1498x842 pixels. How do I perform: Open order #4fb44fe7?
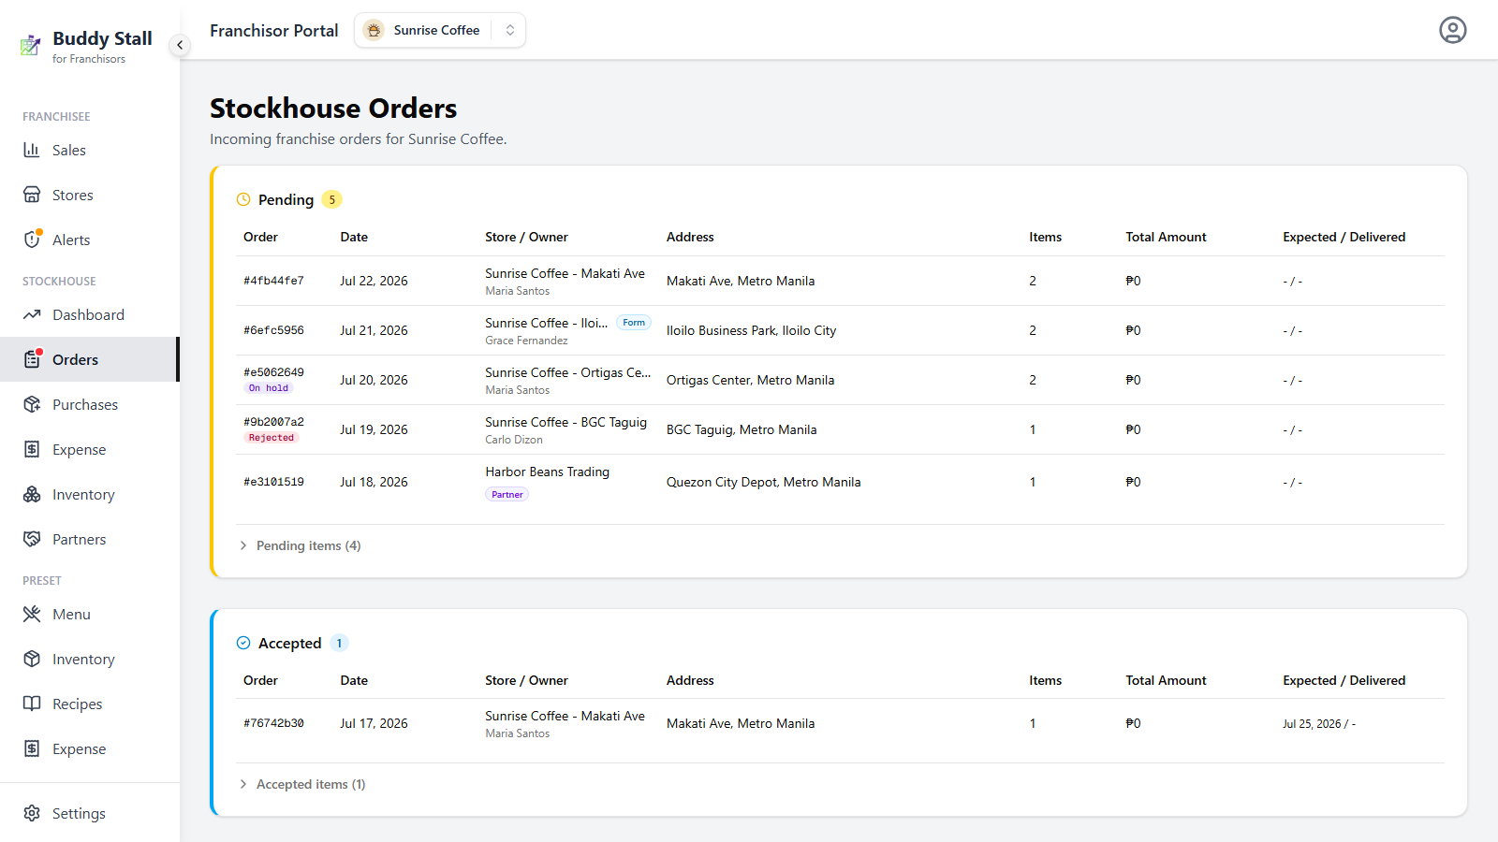click(x=840, y=281)
